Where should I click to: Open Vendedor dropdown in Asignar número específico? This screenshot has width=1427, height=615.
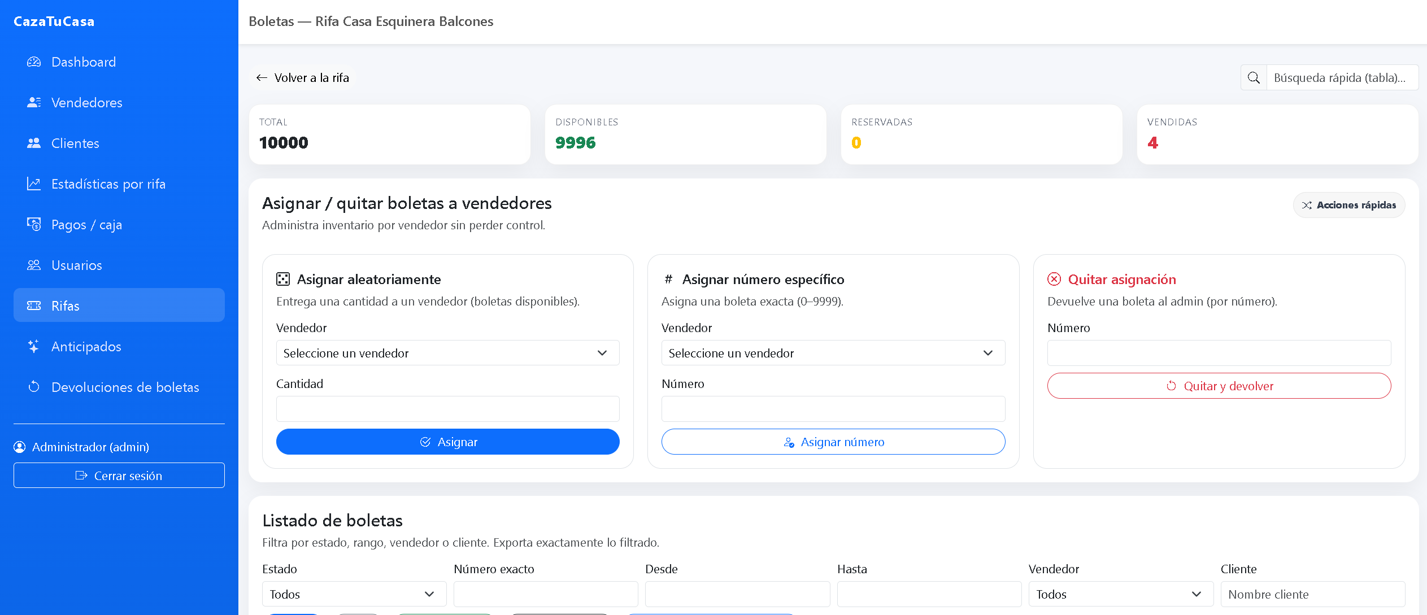point(833,354)
